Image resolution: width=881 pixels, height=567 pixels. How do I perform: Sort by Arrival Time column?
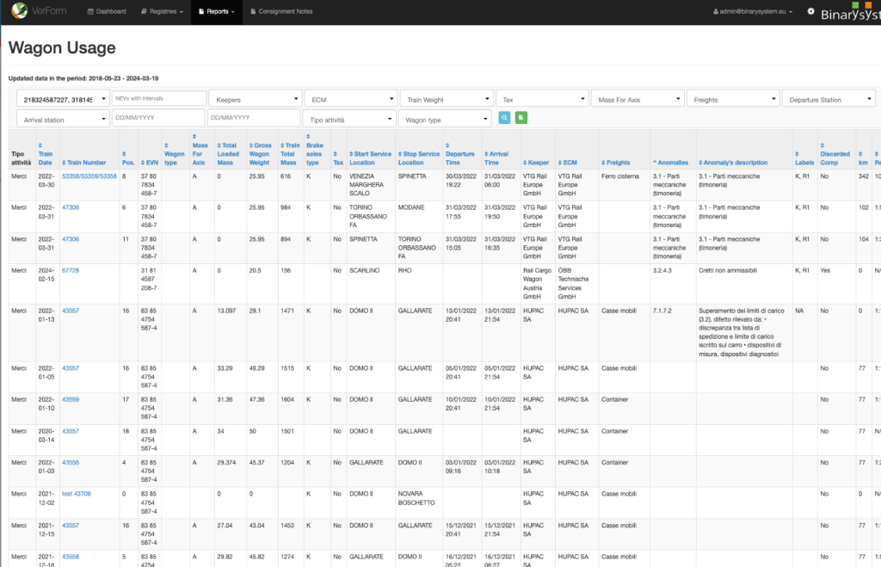pos(496,158)
